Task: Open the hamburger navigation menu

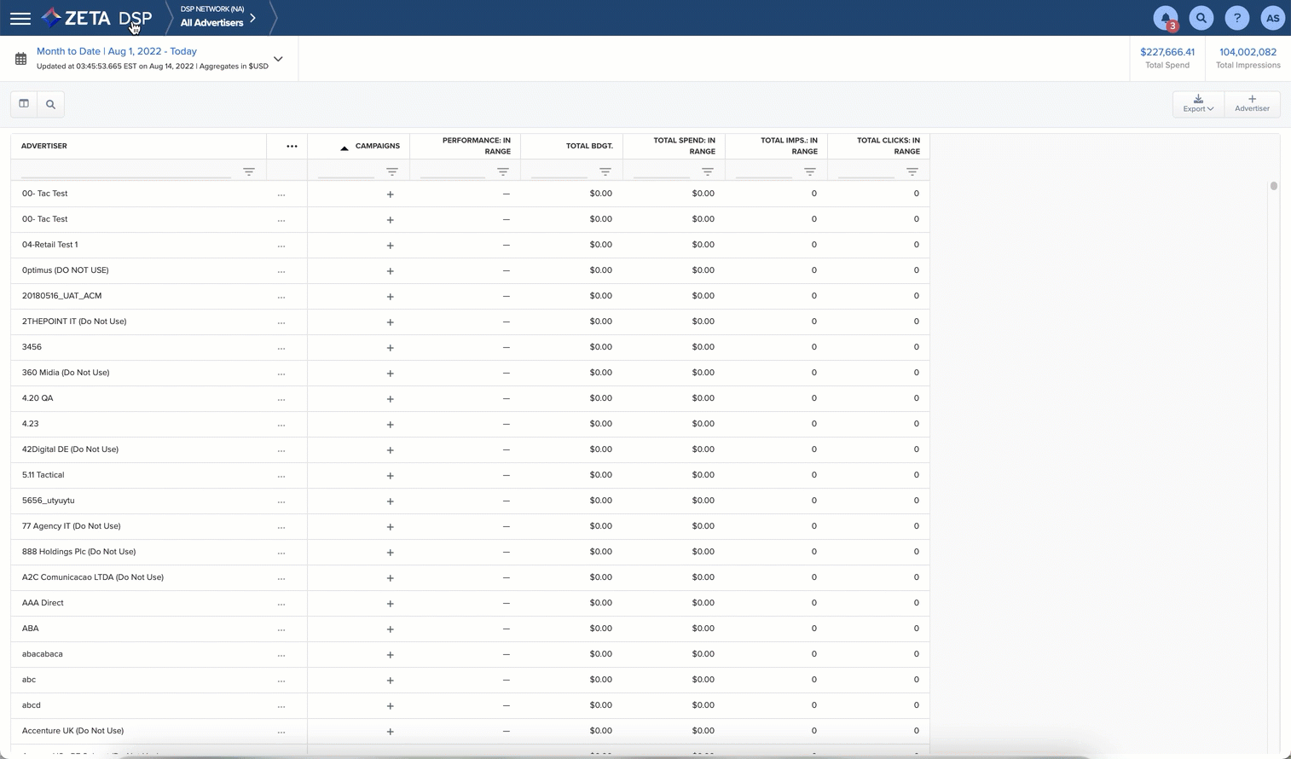Action: tap(20, 18)
